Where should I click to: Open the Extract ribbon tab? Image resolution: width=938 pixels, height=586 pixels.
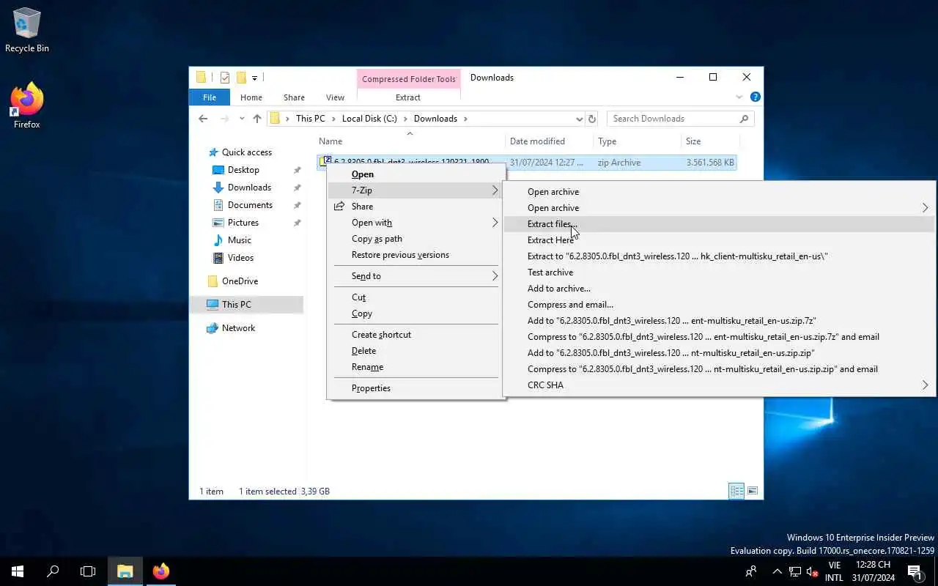click(408, 97)
